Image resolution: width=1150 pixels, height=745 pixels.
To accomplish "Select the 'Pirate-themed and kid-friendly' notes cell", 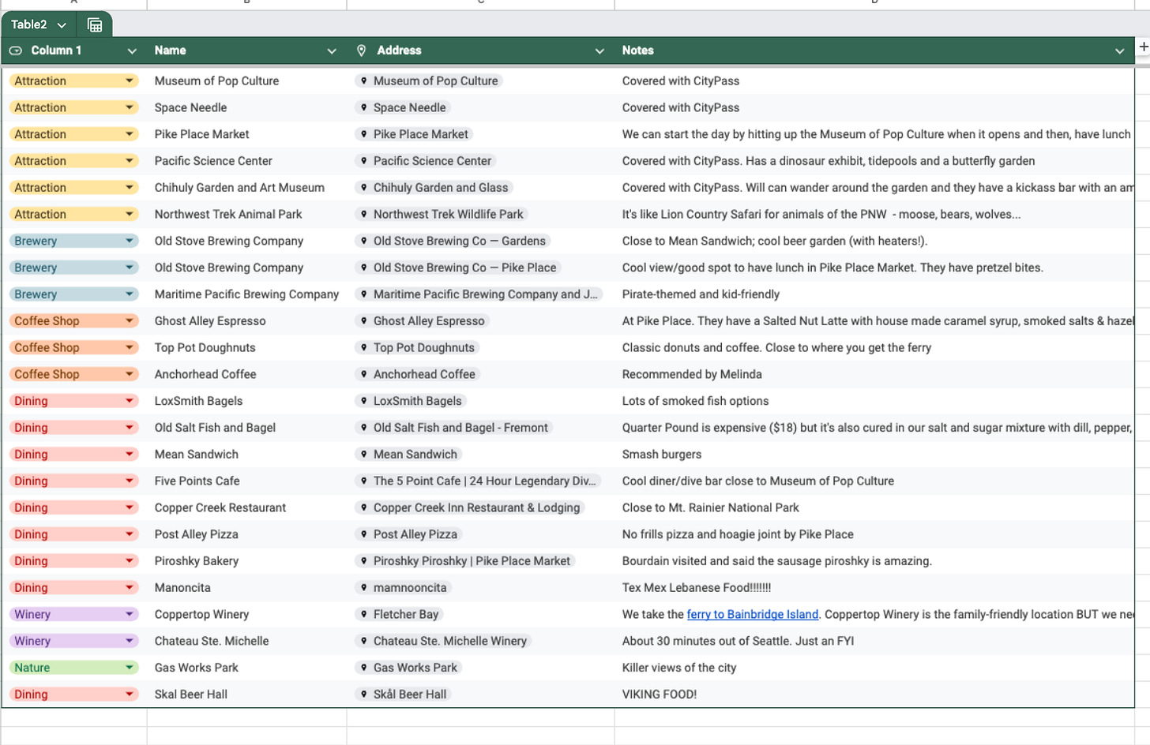I will [x=874, y=294].
